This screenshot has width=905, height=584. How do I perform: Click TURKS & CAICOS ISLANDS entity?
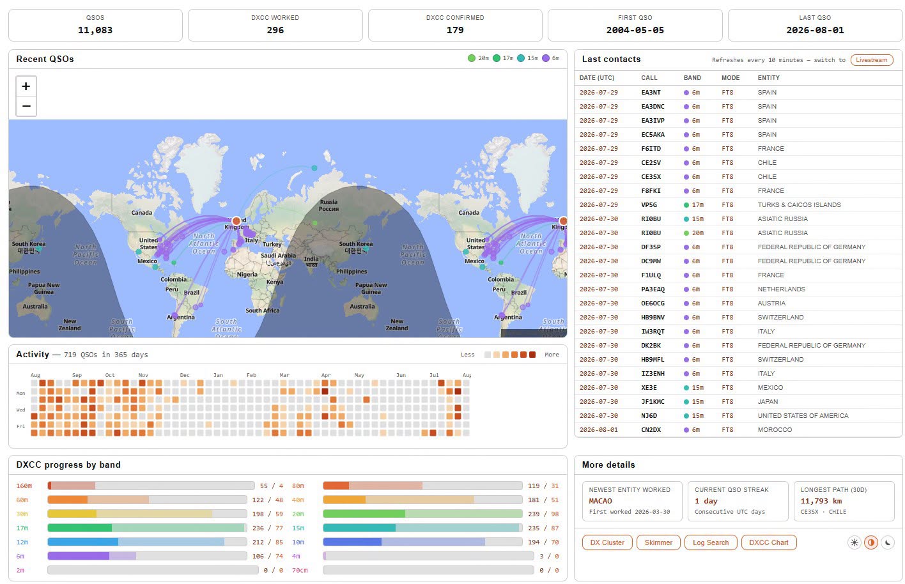[799, 205]
